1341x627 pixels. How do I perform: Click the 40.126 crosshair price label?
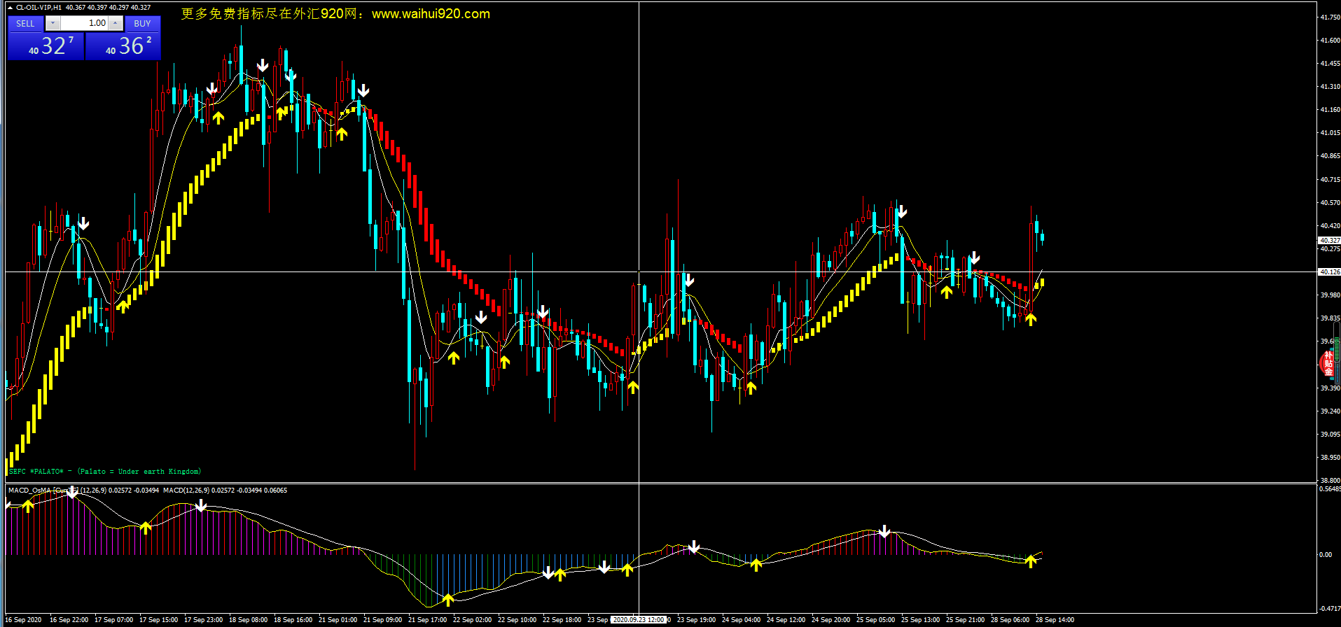point(1329,272)
